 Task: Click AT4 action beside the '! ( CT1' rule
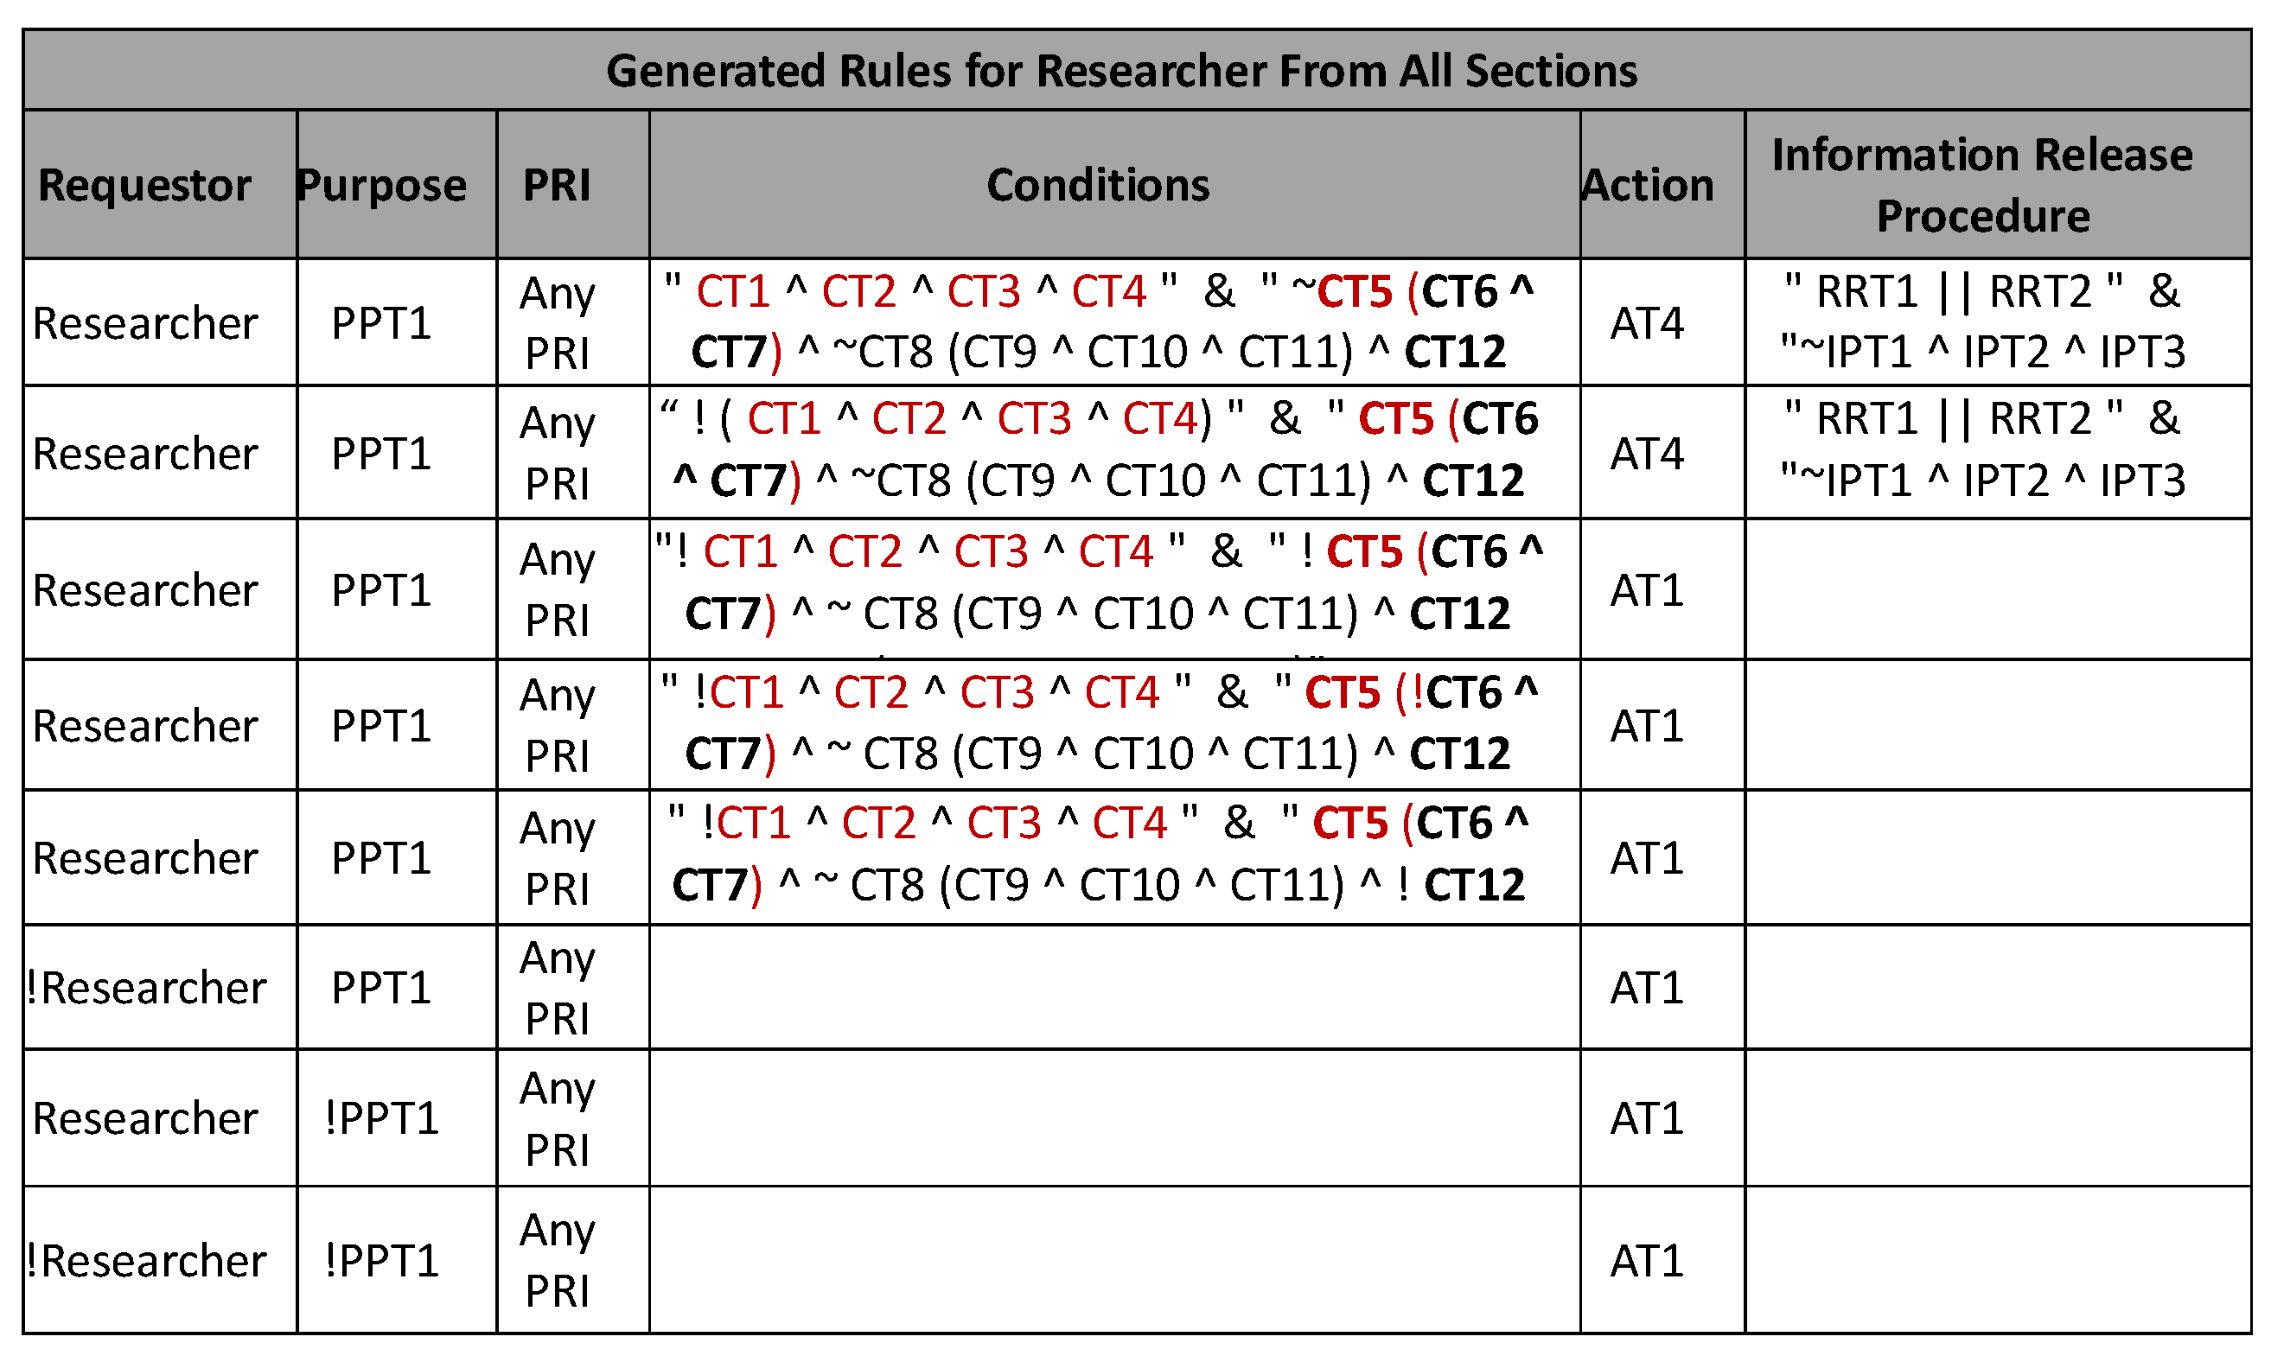point(1648,454)
